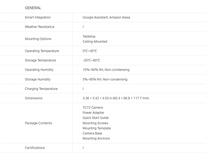Click the Mounting Anchors item
This screenshot has height=157, width=206.
click(x=96, y=138)
